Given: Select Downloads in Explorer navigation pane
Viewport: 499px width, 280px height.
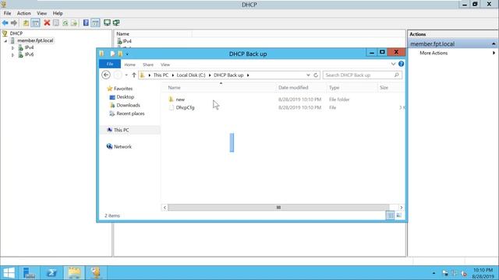Looking at the screenshot, I should (128, 105).
